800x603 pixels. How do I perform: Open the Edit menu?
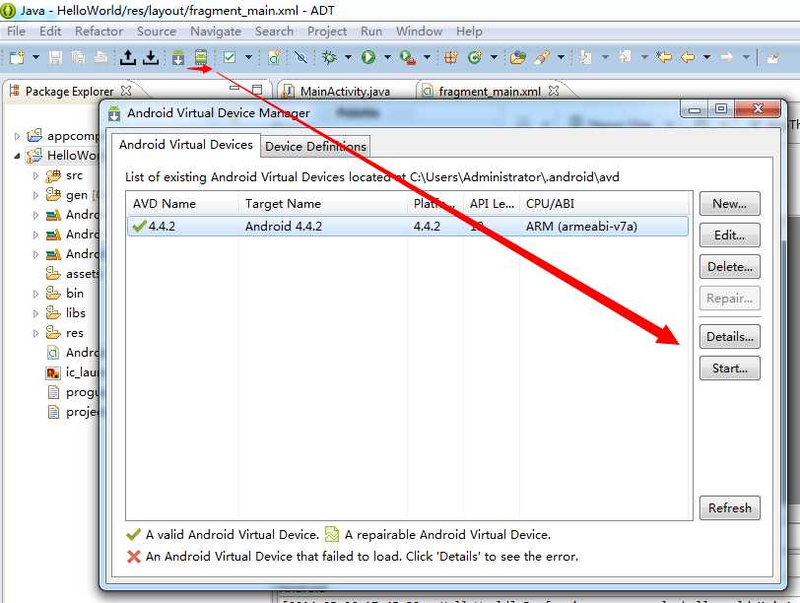50,32
